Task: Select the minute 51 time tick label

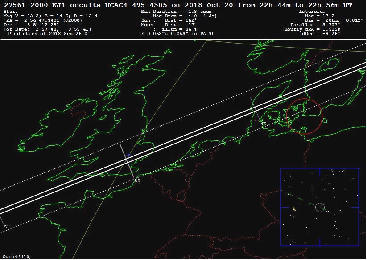Action: pos(7,227)
